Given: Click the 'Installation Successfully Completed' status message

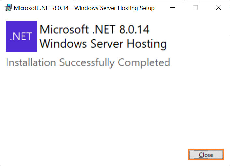Looking at the screenshot, I should coord(88,63).
